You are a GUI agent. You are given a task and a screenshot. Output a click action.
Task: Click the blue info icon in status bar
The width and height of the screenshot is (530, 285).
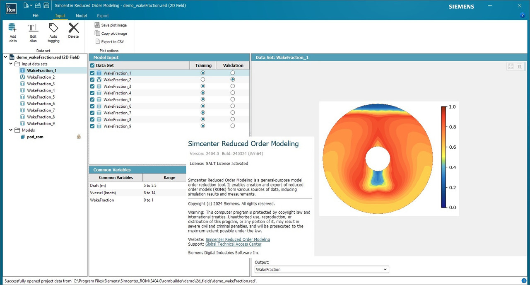point(524,281)
